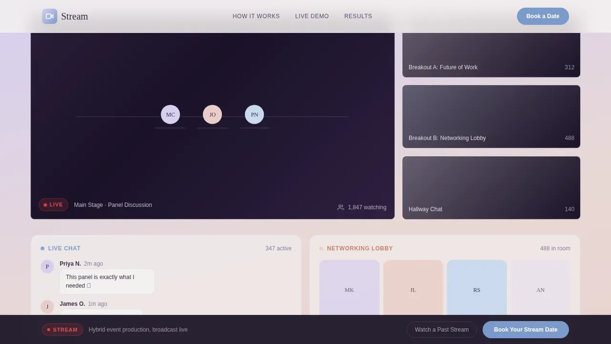The image size is (611, 344).
Task: Click the James O. name in chat
Action: [72, 304]
